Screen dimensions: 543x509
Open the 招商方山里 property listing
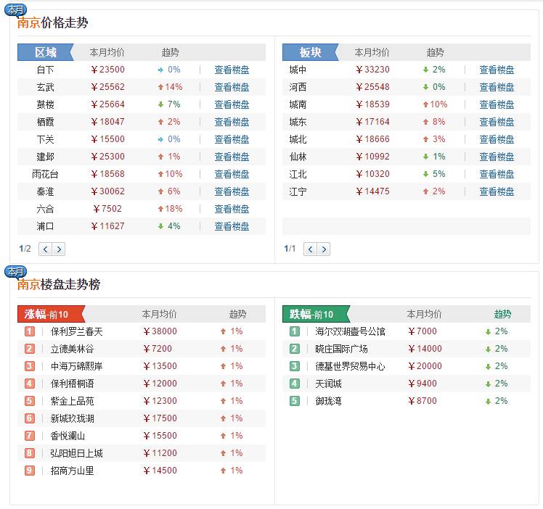coord(72,471)
